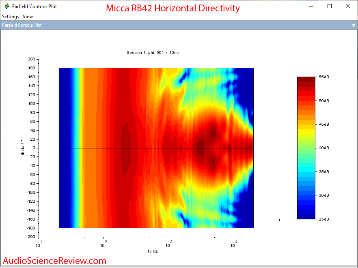Viewport: 358px width, 268px height.
Task: Click the 'theta / °' axis label
Action: 23,148
